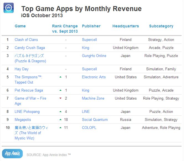Click King publisher in Pet Rescue Saga row

point(86,90)
